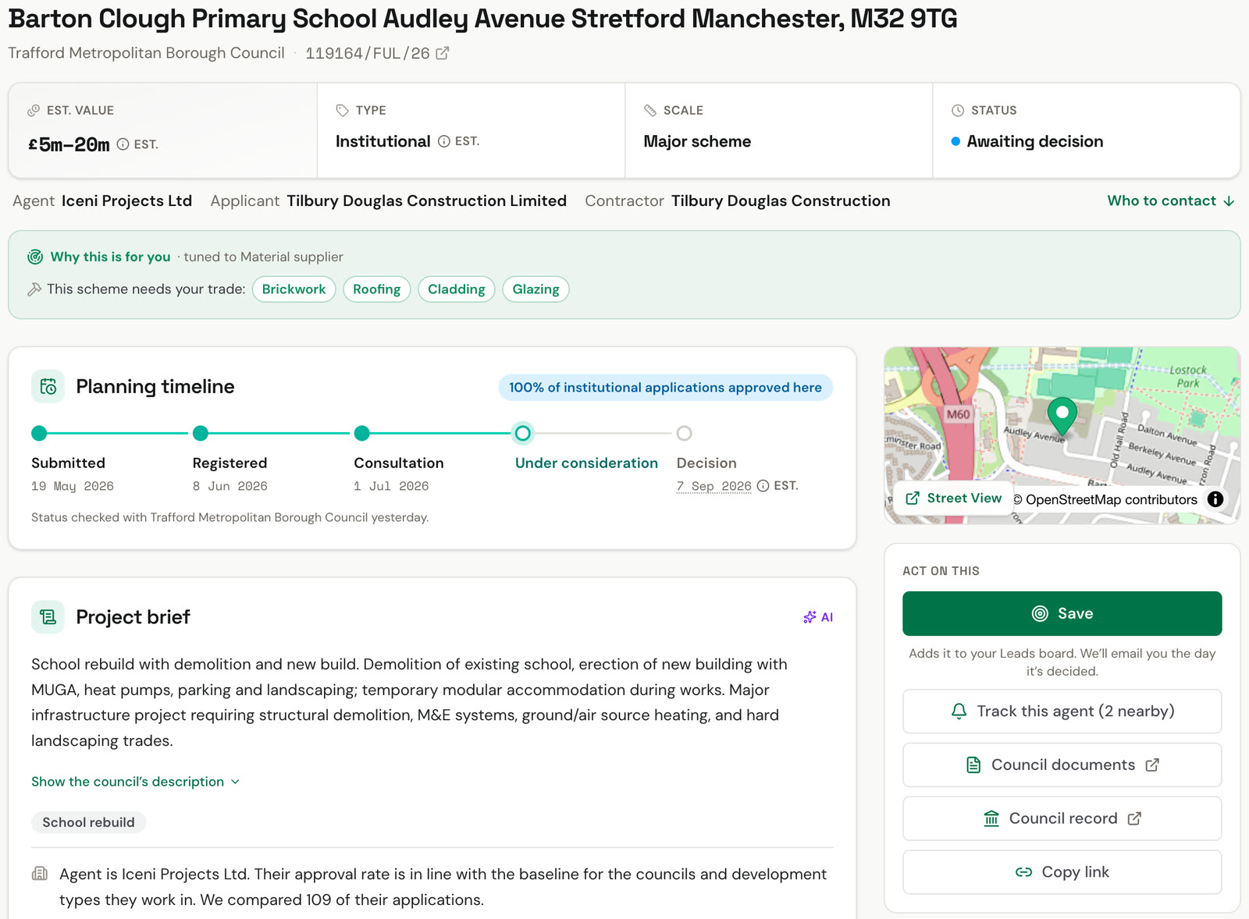Save this project to Leads board
The image size is (1249, 919).
[1062, 613]
